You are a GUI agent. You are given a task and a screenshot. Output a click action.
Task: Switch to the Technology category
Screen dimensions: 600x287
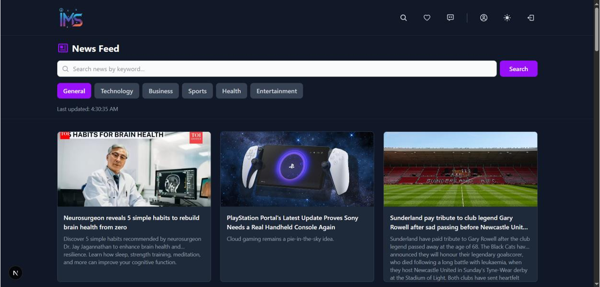coord(117,91)
